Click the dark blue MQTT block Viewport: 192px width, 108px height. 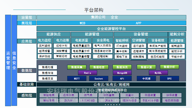pos(77,79)
